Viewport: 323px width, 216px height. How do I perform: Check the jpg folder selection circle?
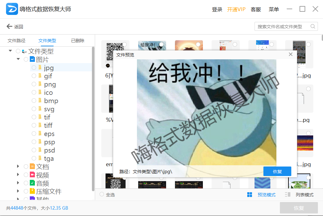point(34,68)
